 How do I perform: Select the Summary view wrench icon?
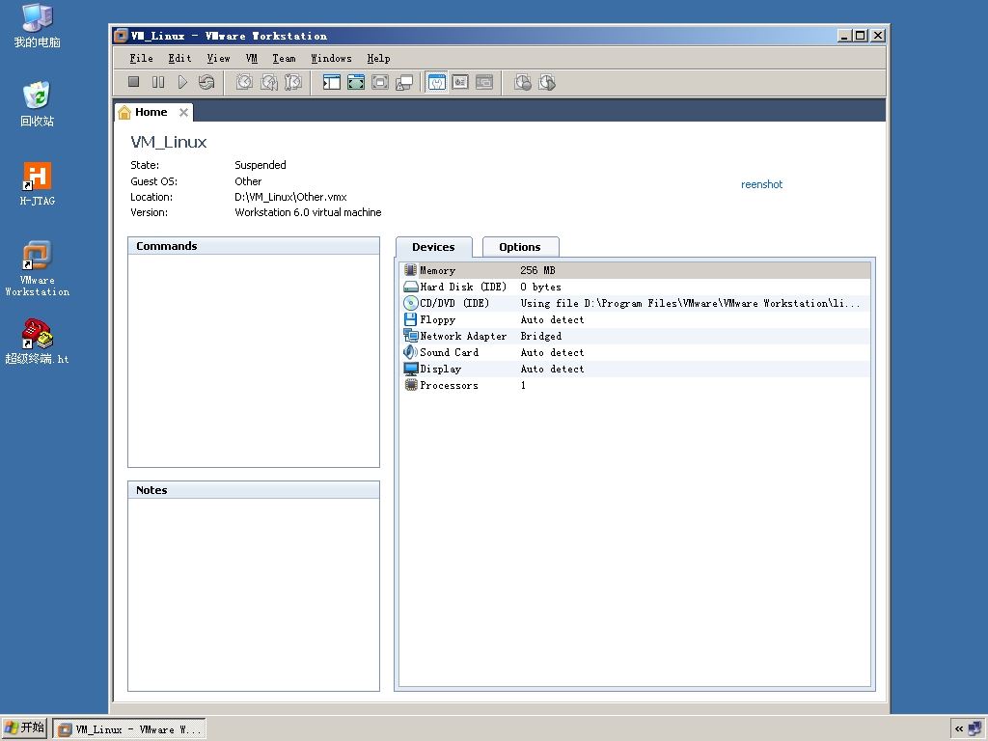436,82
